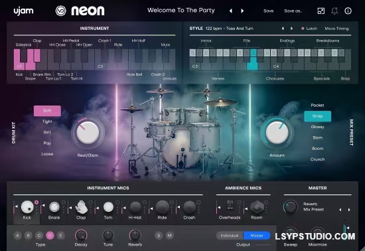
Task: Toggle the Kick channel pink output indicator
Action: click(x=36, y=203)
